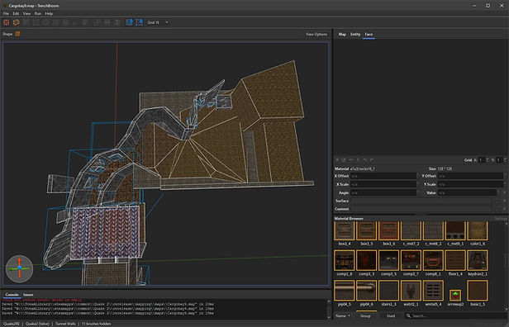Viewport: 509px width, 327px height.
Task: Activate the orange Shape brush tool icon
Action: click(16, 22)
